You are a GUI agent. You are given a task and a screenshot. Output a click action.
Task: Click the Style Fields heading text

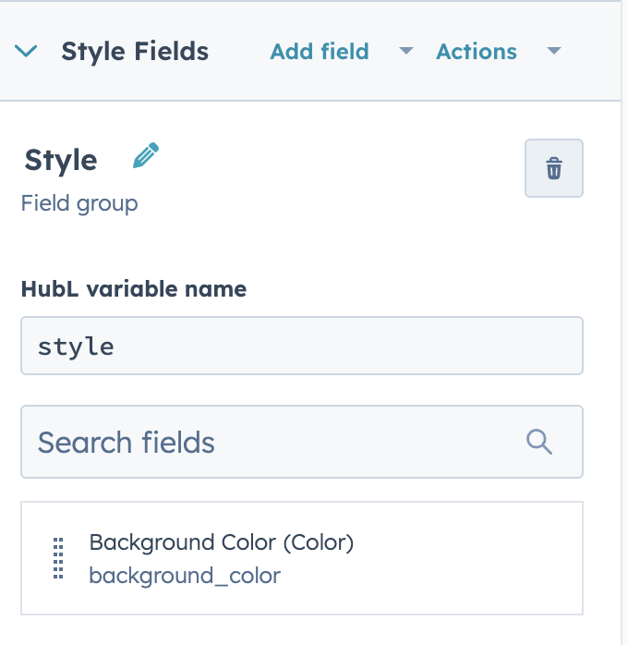(x=135, y=52)
